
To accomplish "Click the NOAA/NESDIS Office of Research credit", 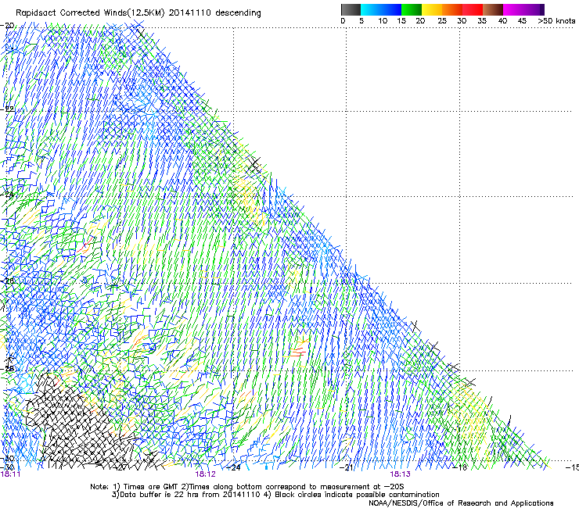I will [461, 503].
